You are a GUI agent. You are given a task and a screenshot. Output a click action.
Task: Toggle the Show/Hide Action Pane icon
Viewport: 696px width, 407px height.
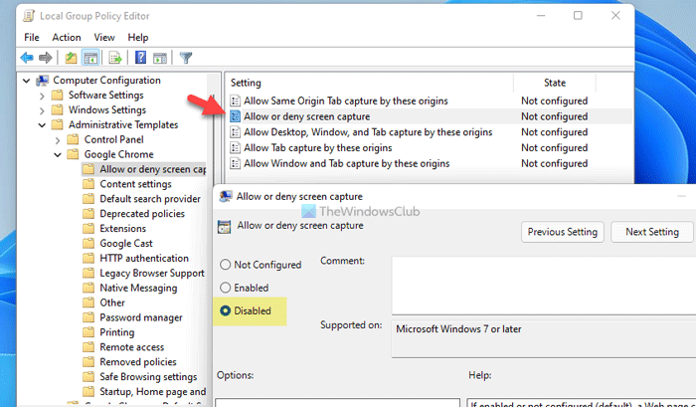[x=160, y=58]
